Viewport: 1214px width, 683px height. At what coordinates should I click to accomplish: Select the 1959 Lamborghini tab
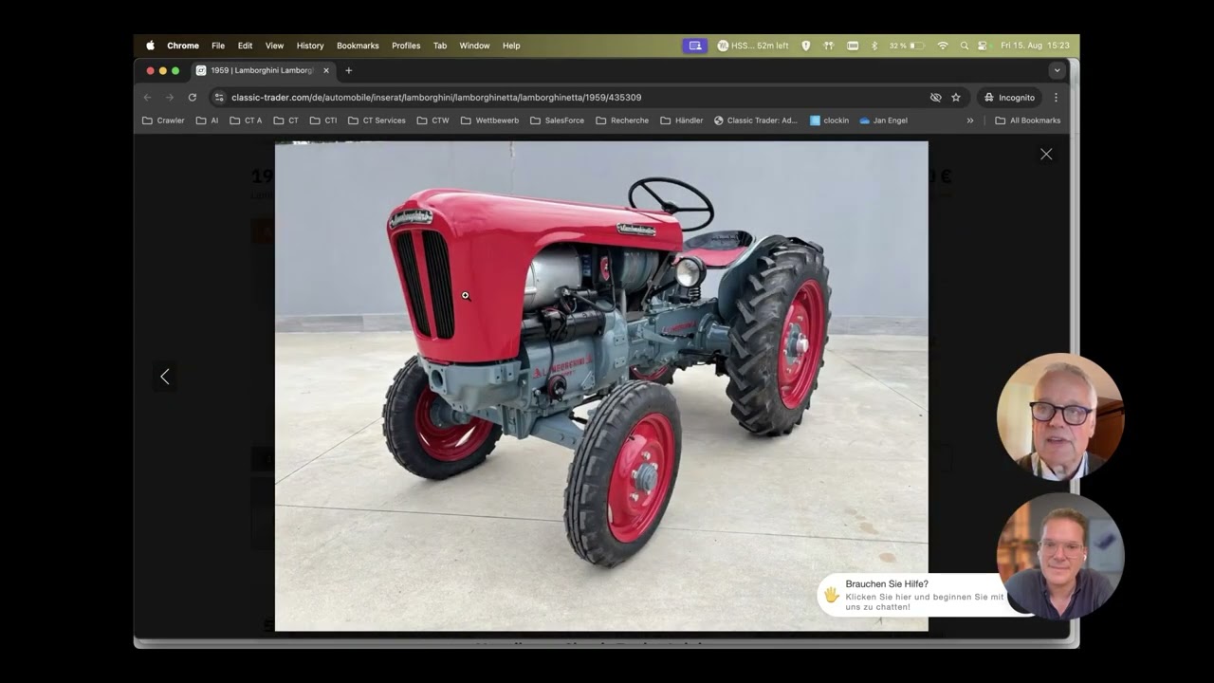pos(263,70)
